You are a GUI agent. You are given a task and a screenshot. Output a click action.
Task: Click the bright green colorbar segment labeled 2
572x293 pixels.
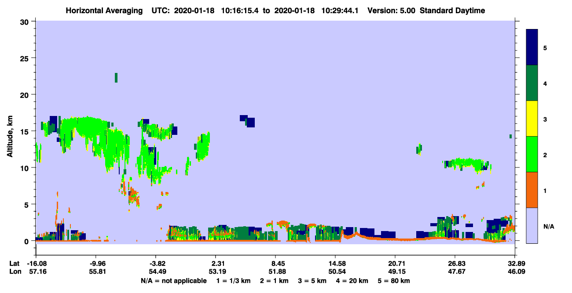click(x=532, y=154)
